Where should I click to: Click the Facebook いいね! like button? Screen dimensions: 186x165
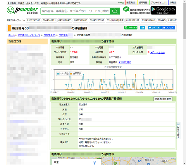point(168,28)
